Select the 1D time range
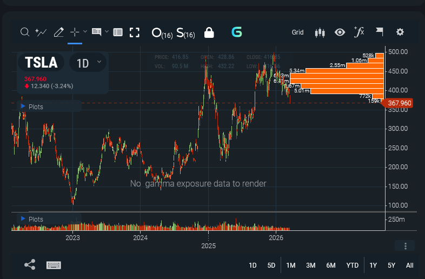Image resolution: width=425 pixels, height=279 pixels. (253, 265)
